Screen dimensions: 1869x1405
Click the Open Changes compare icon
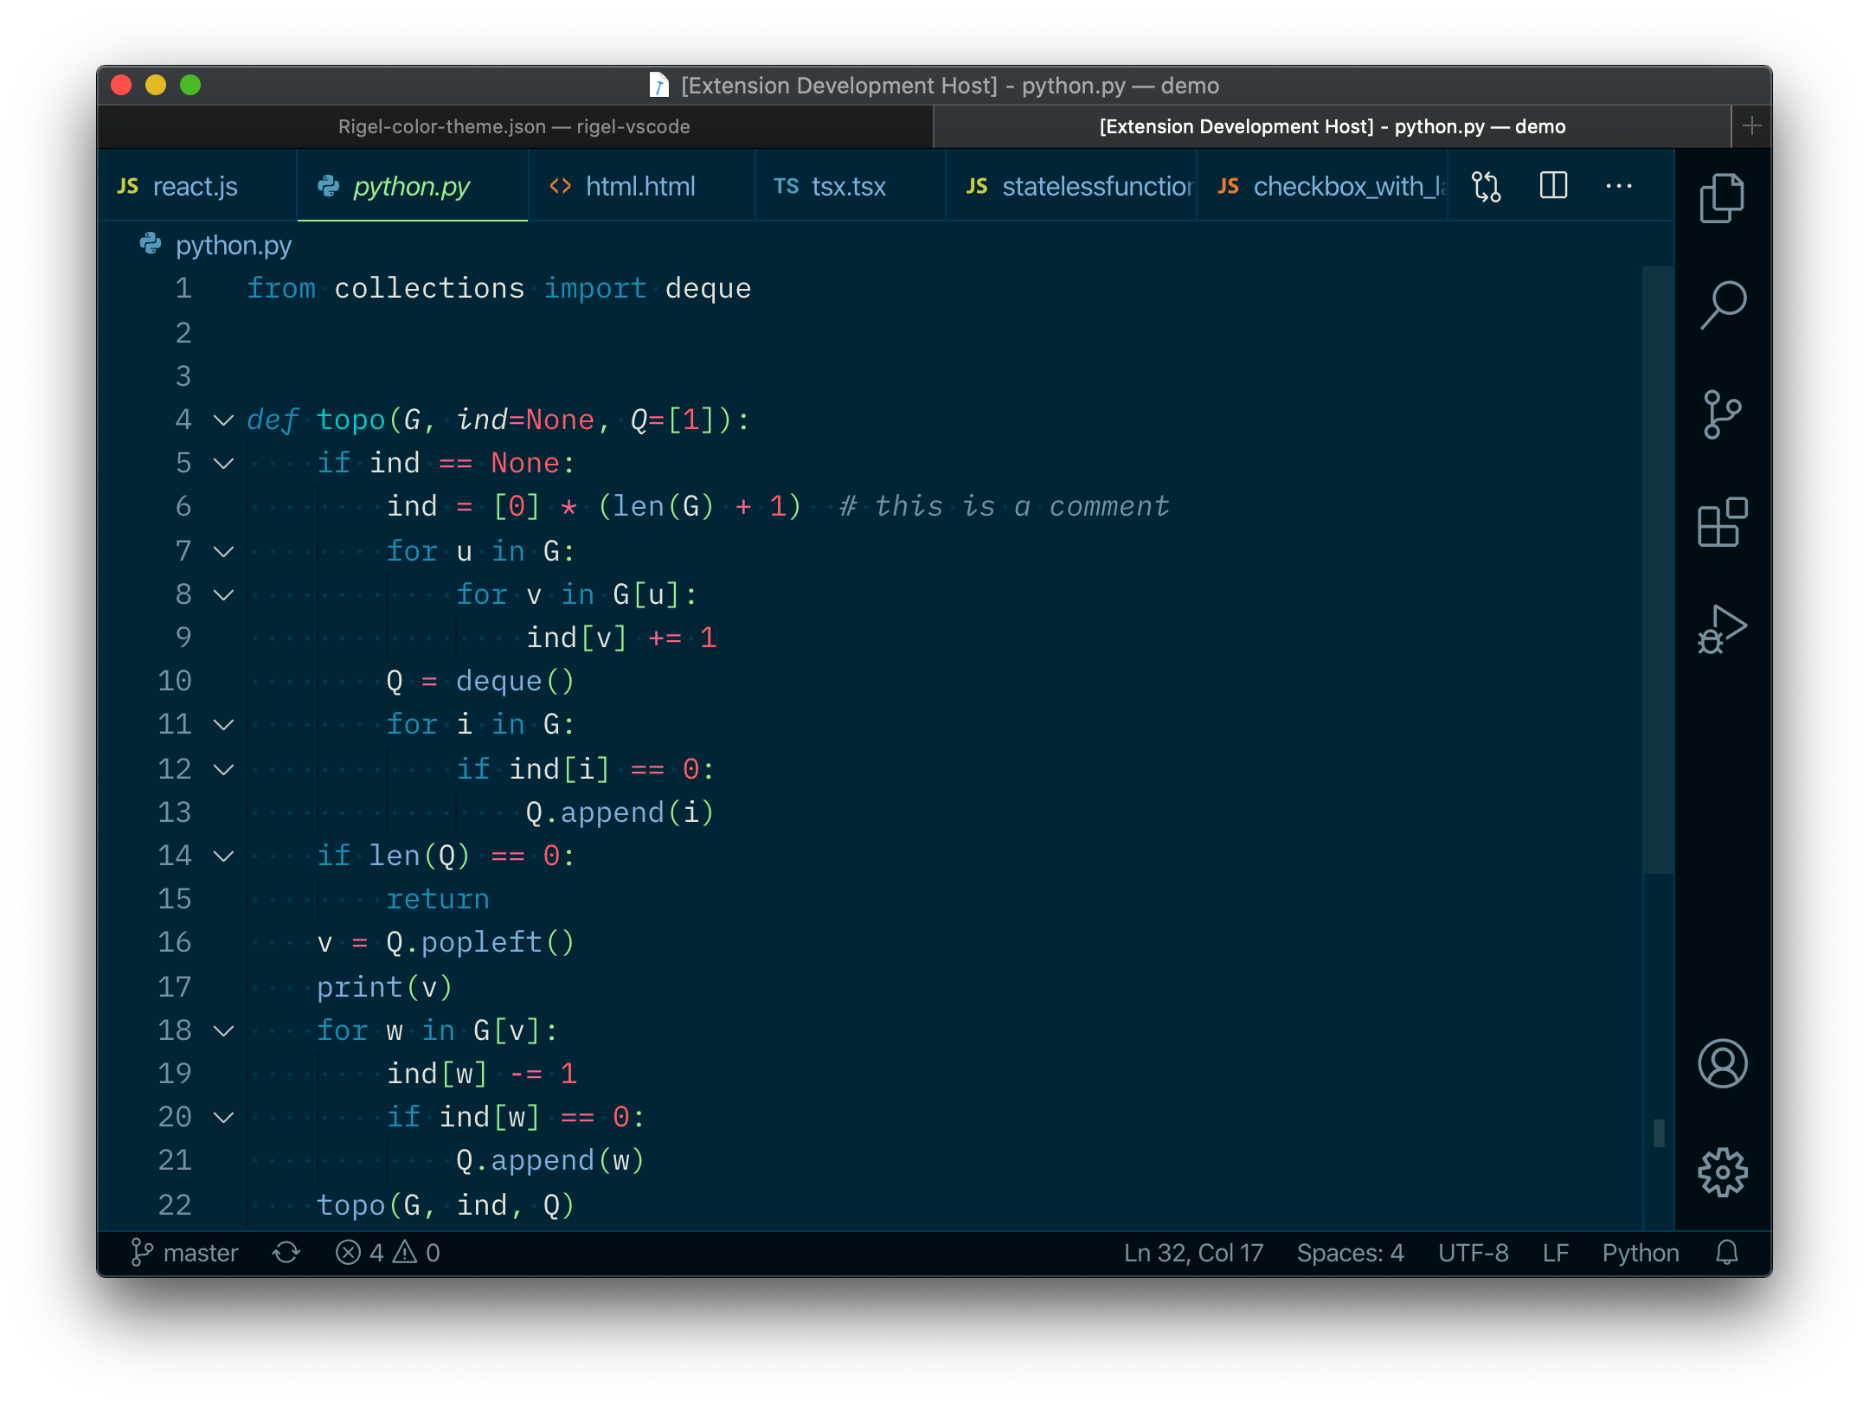1486,186
